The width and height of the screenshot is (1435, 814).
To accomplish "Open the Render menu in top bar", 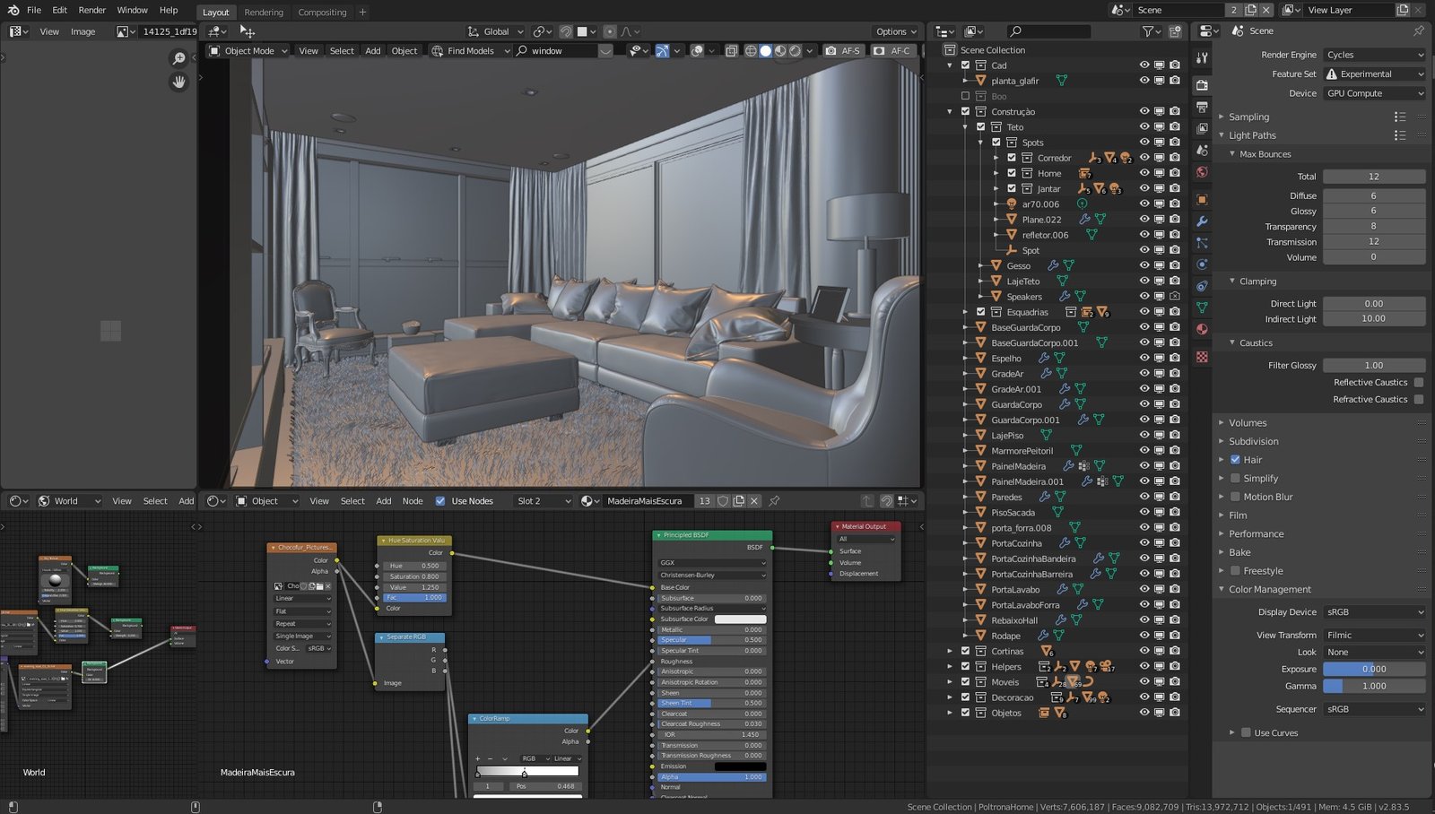I will [92, 10].
